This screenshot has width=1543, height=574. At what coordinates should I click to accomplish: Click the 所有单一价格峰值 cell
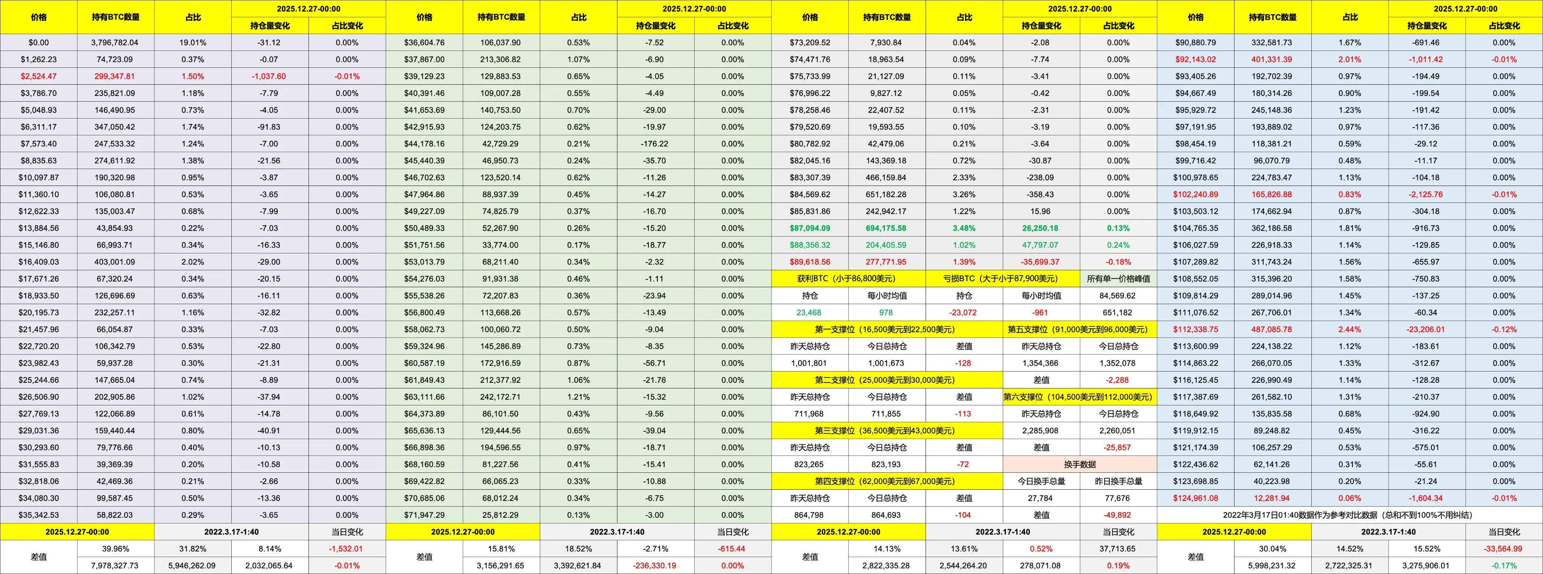(1118, 279)
